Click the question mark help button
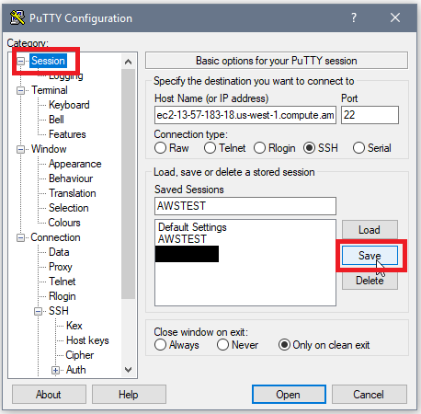421x414 pixels. pos(354,17)
